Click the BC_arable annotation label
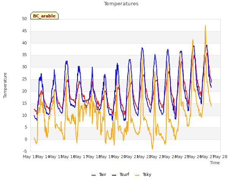243x182 pixels. pyautogui.click(x=44, y=16)
